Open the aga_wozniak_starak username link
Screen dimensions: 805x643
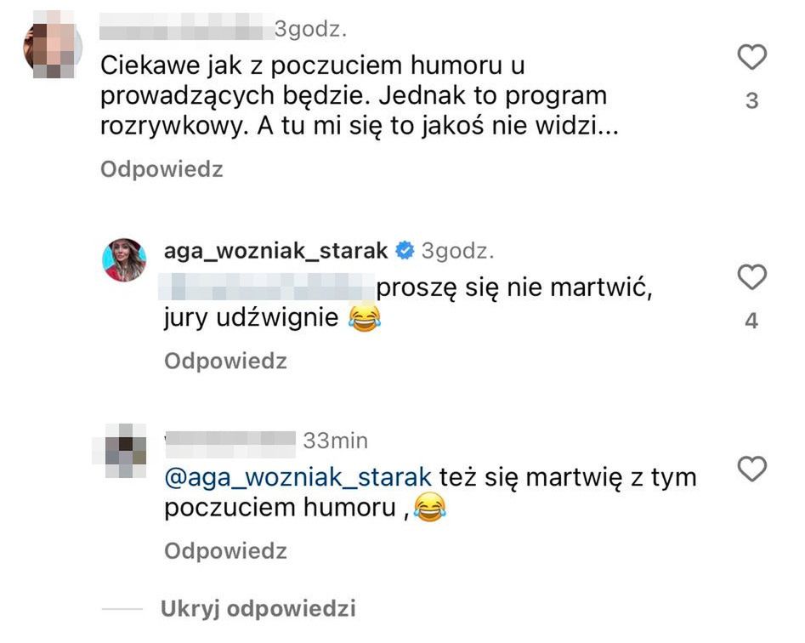pos(276,252)
